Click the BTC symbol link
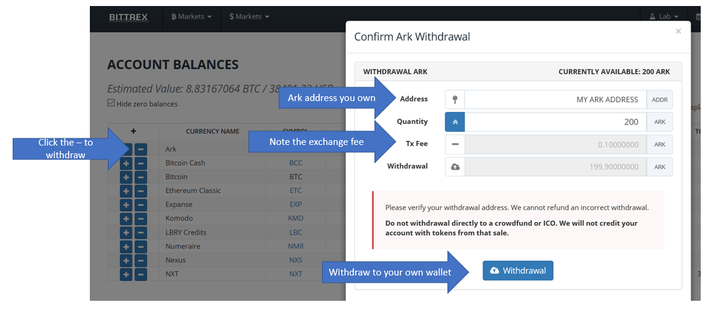717x314 pixels. click(x=296, y=177)
